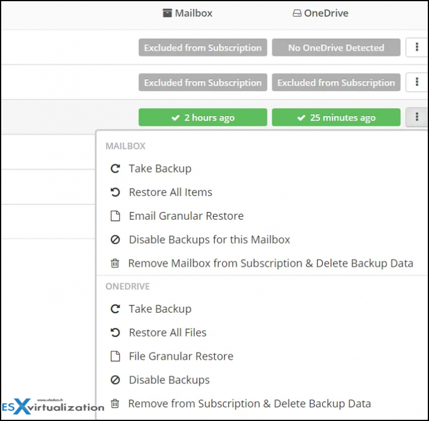Select Restore All Files
The height and width of the screenshot is (421, 429).
167,333
